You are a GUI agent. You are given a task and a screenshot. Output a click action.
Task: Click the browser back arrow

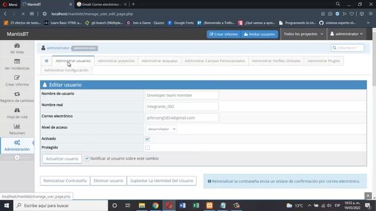click(x=5, y=14)
